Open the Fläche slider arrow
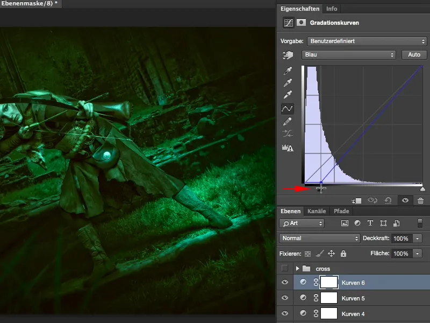Image resolution: width=430 pixels, height=323 pixels. point(418,254)
